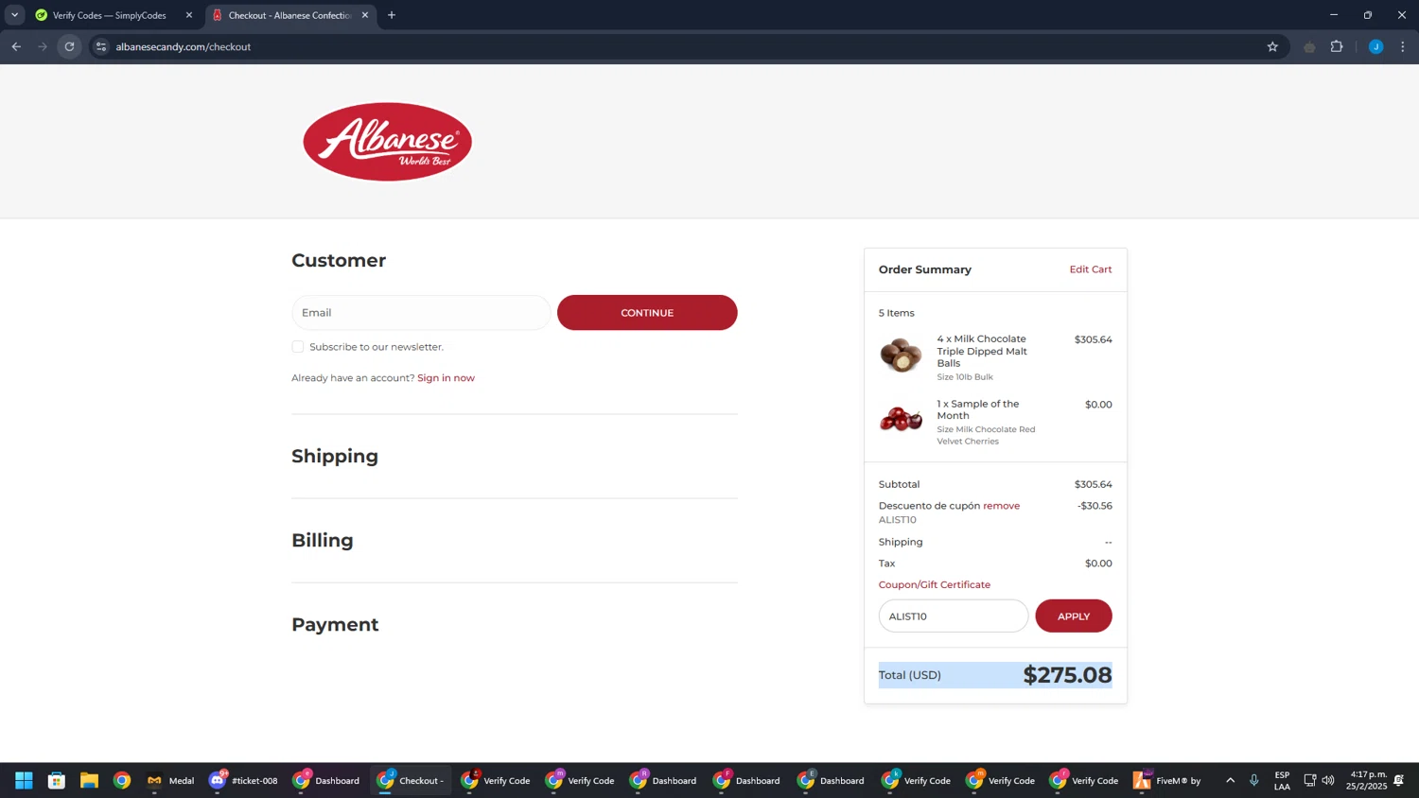Open the taskbar clock showing 4:17 p.m.
This screenshot has width=1419, height=798.
(x=1368, y=780)
